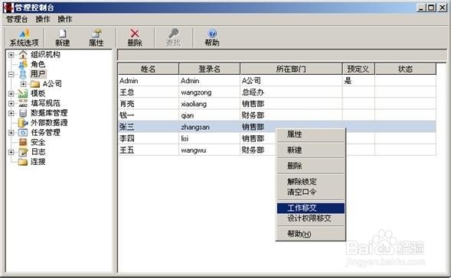Expand the 组织机构 tree node
The width and height of the screenshot is (451, 278).
[11, 54]
